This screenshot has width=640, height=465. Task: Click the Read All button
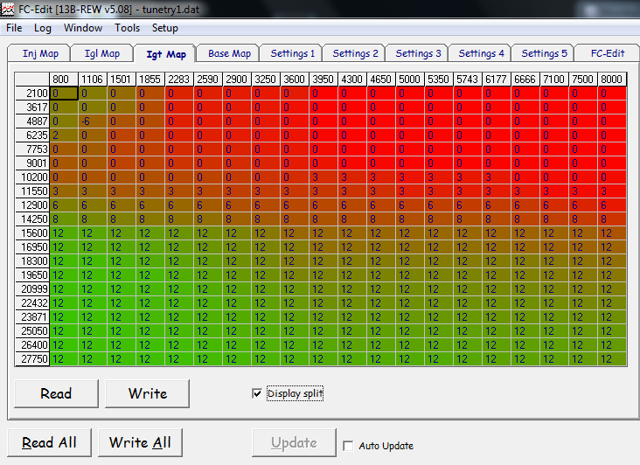[x=49, y=442]
